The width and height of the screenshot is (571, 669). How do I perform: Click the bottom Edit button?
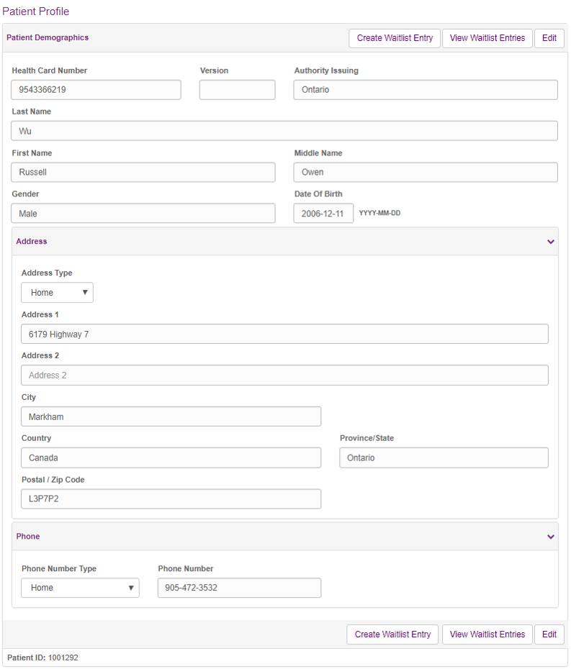tap(549, 634)
